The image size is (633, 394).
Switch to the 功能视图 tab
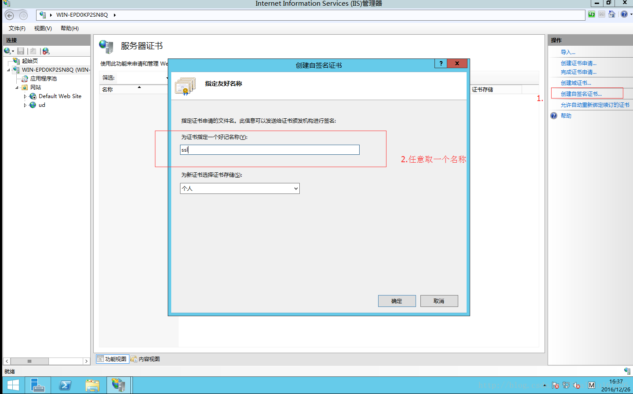(112, 359)
